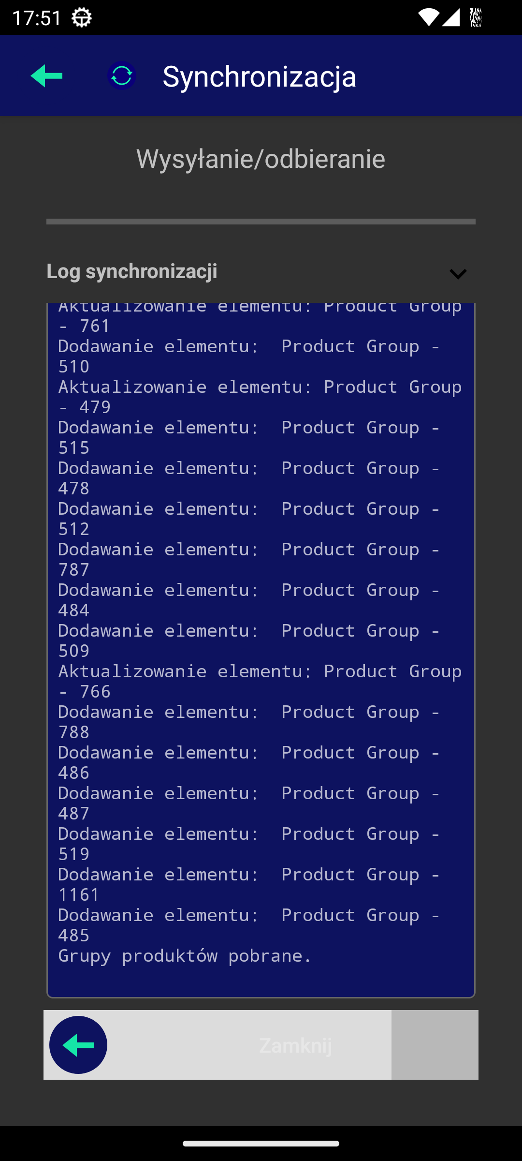Tap the Wysyłanie/odbieranie status label
The image size is (522, 1161).
pos(261,159)
